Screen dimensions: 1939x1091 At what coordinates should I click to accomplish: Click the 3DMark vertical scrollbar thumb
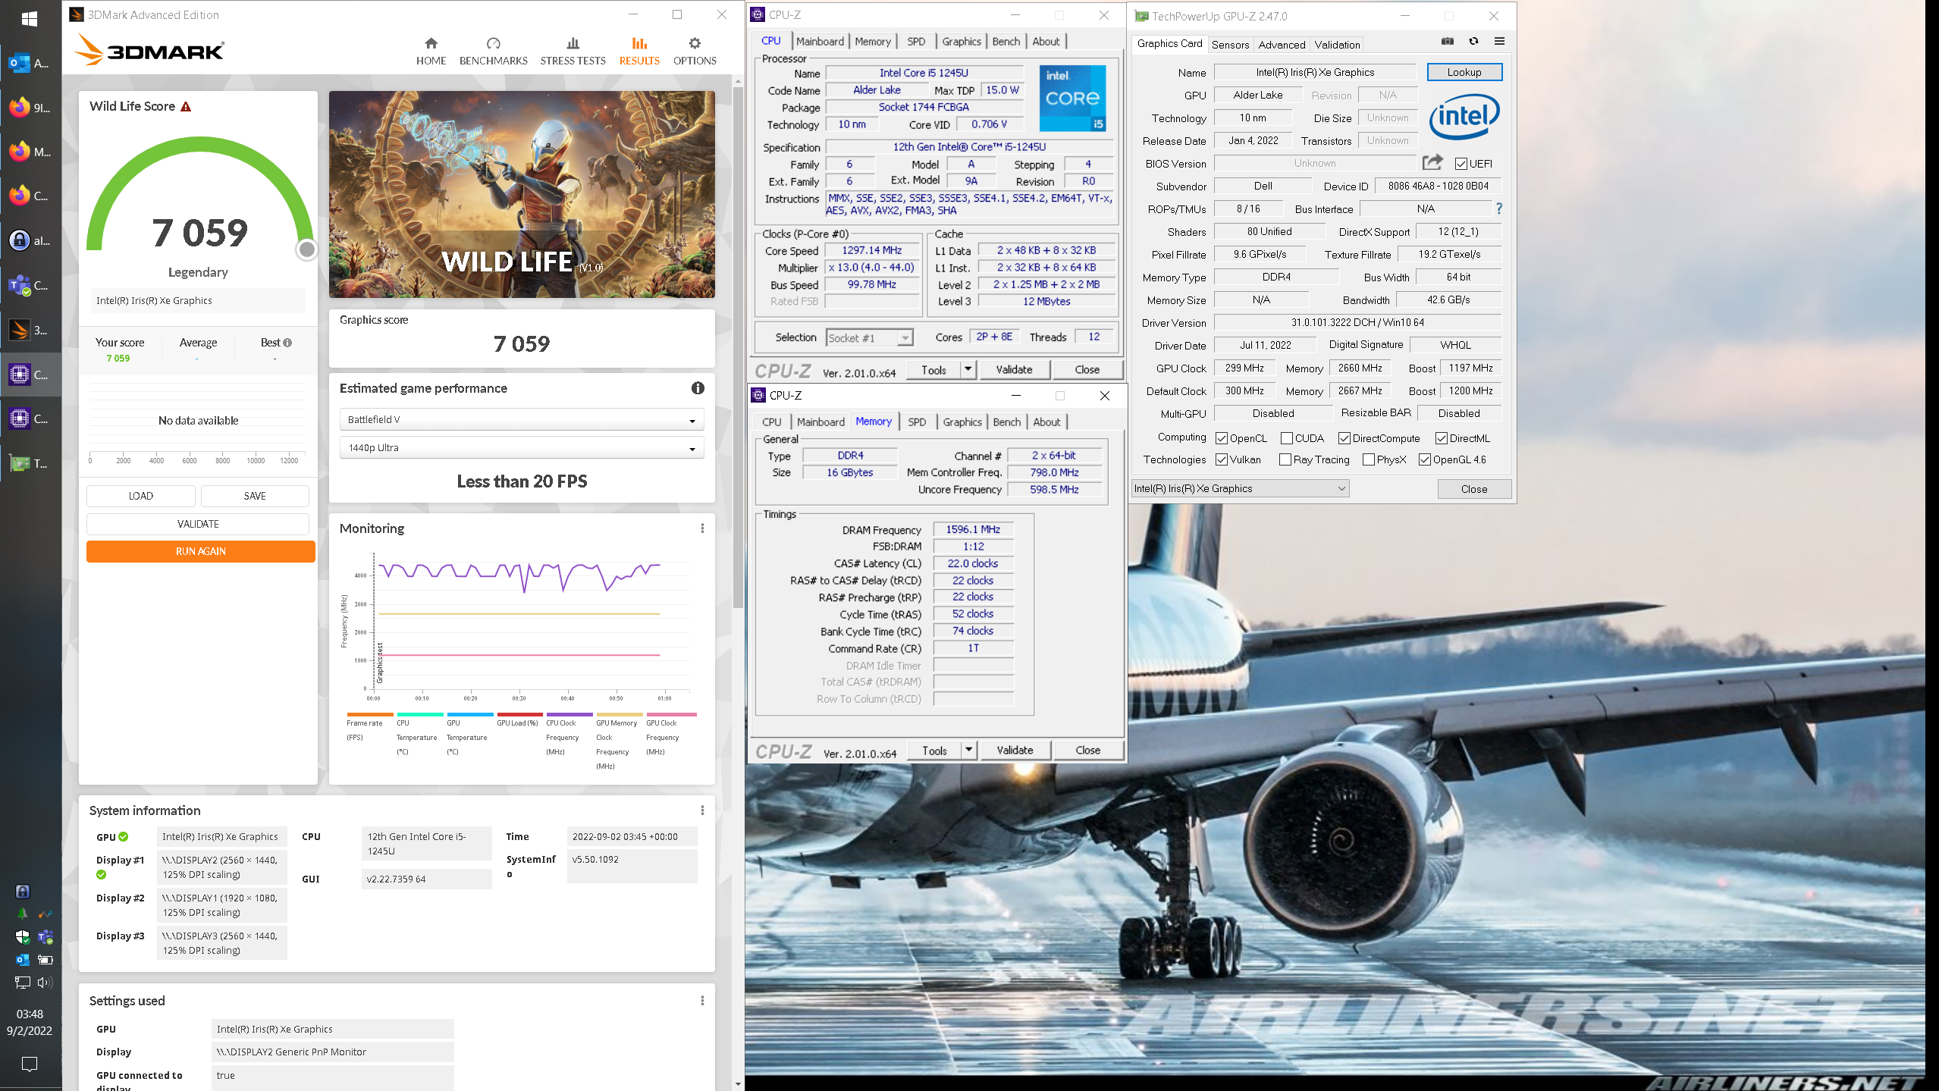click(x=738, y=347)
